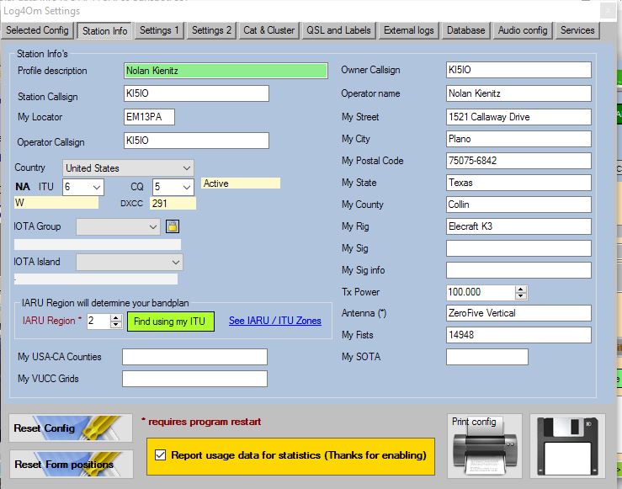Screen dimensions: 622x489
Task: Click the My County field
Action: [x=518, y=205]
